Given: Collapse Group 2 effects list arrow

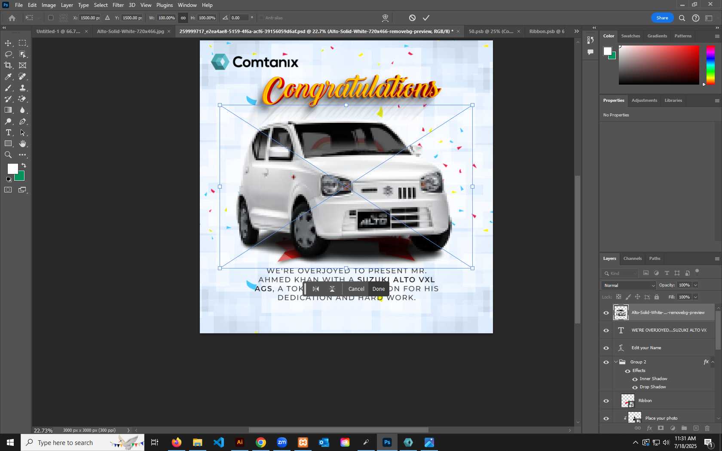Looking at the screenshot, I should [x=713, y=362].
